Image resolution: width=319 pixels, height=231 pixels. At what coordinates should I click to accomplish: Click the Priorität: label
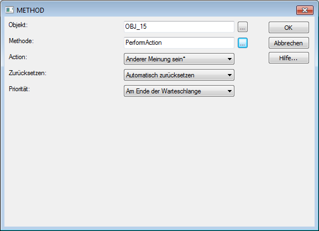pyautogui.click(x=19, y=89)
